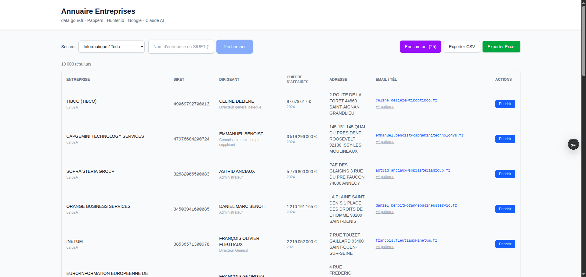The image size is (586, 277).
Task: Select company name TIBCO (TIBCO)
Action: (81, 101)
